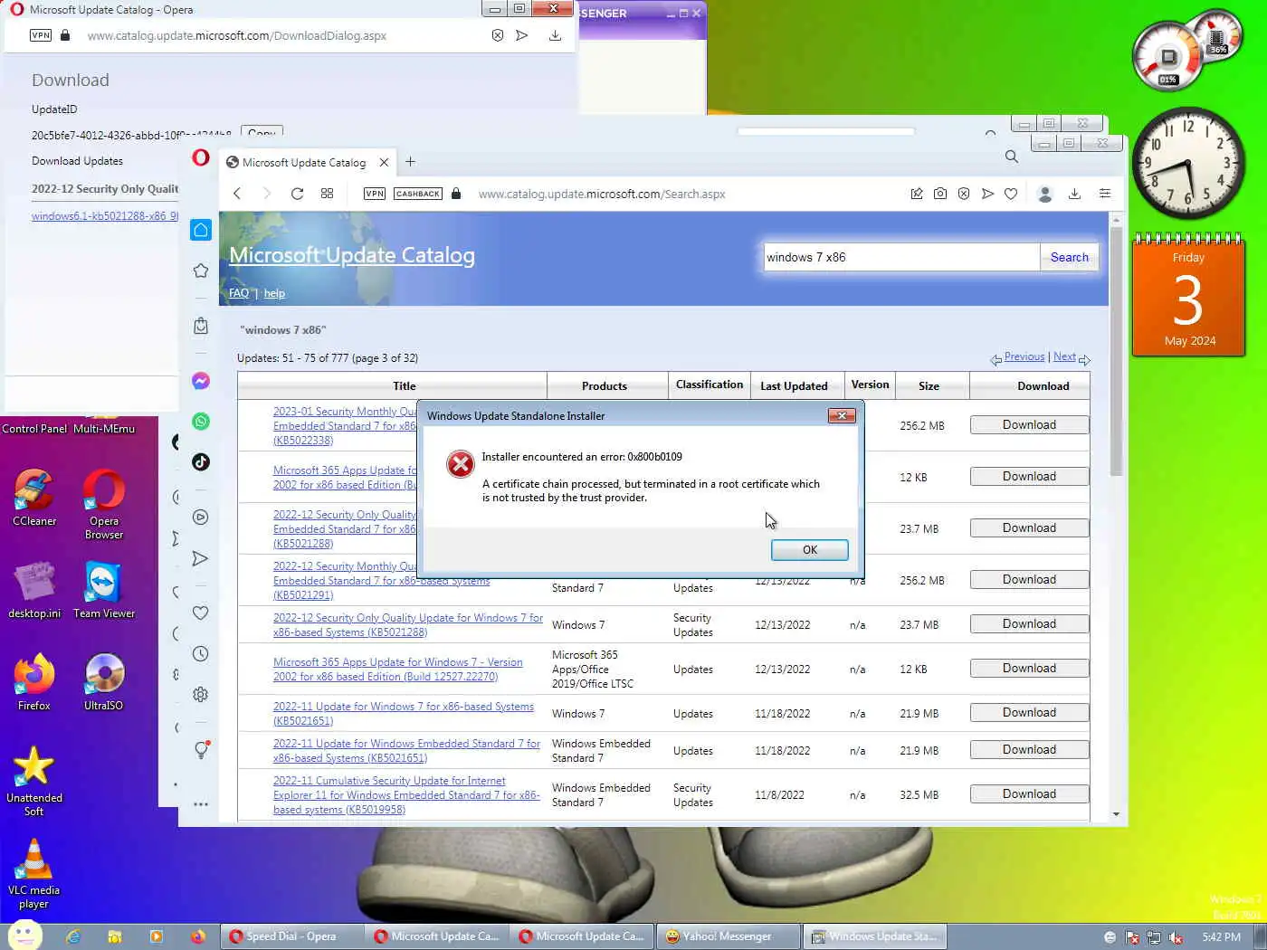Sort by the Last Updated column header
1267x950 pixels.
click(x=794, y=386)
